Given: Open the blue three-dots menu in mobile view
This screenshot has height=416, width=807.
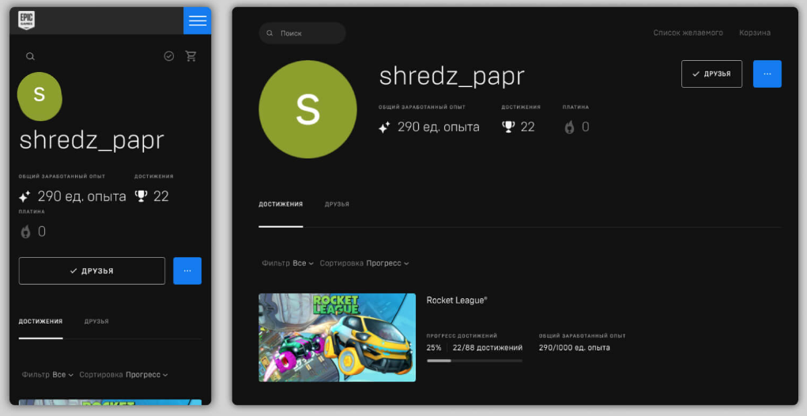Looking at the screenshot, I should coord(187,270).
